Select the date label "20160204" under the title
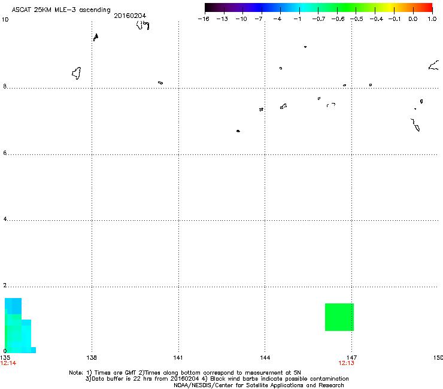 point(130,16)
